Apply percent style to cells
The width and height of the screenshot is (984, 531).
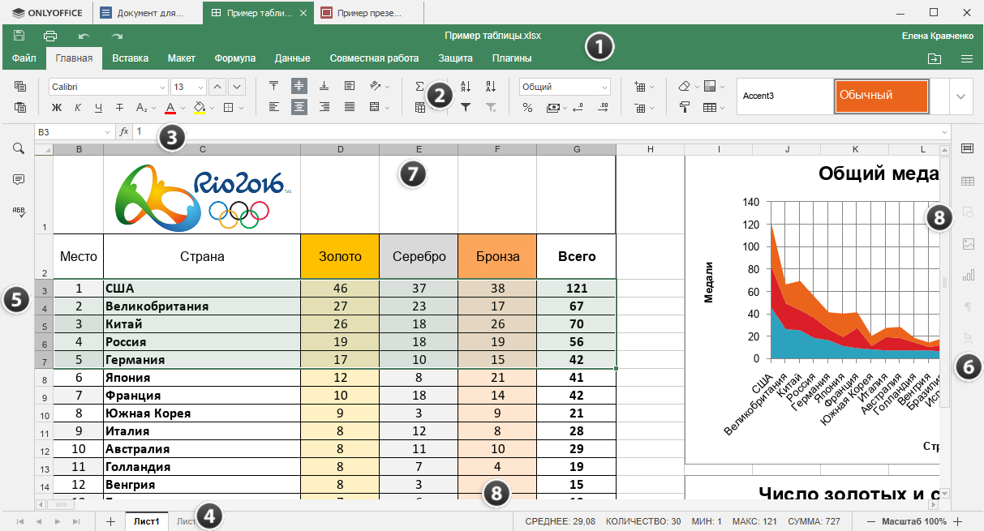[x=527, y=107]
